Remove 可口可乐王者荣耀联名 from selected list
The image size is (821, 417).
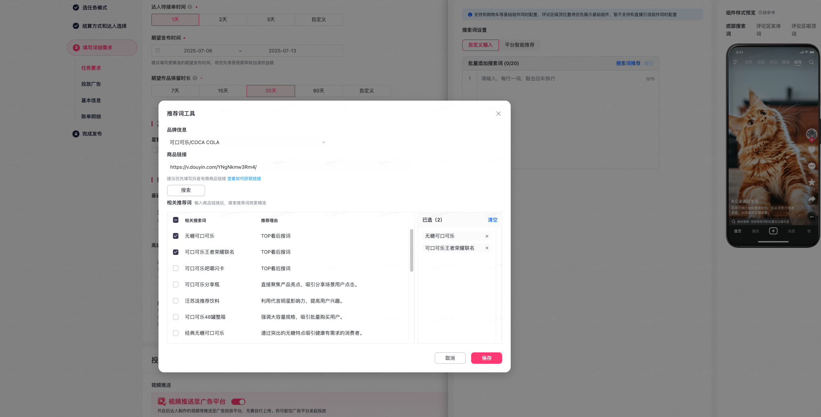click(x=487, y=248)
